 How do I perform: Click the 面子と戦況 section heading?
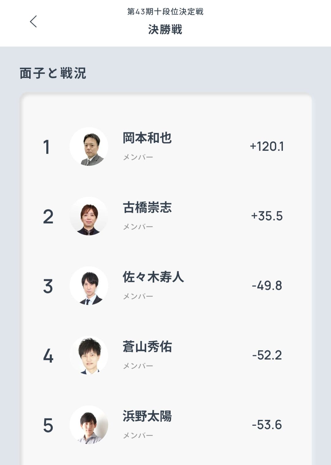53,73
